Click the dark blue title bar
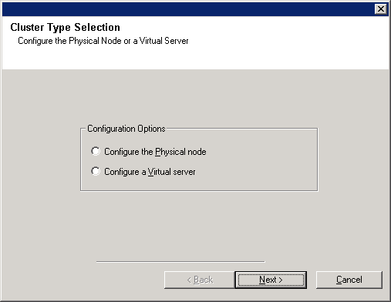Screen dimensions: 391x302 187,9
